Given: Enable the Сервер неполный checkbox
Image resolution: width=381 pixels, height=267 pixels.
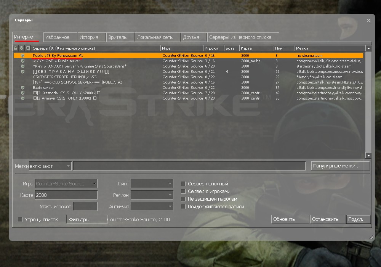Looking at the screenshot, I should coord(183,183).
